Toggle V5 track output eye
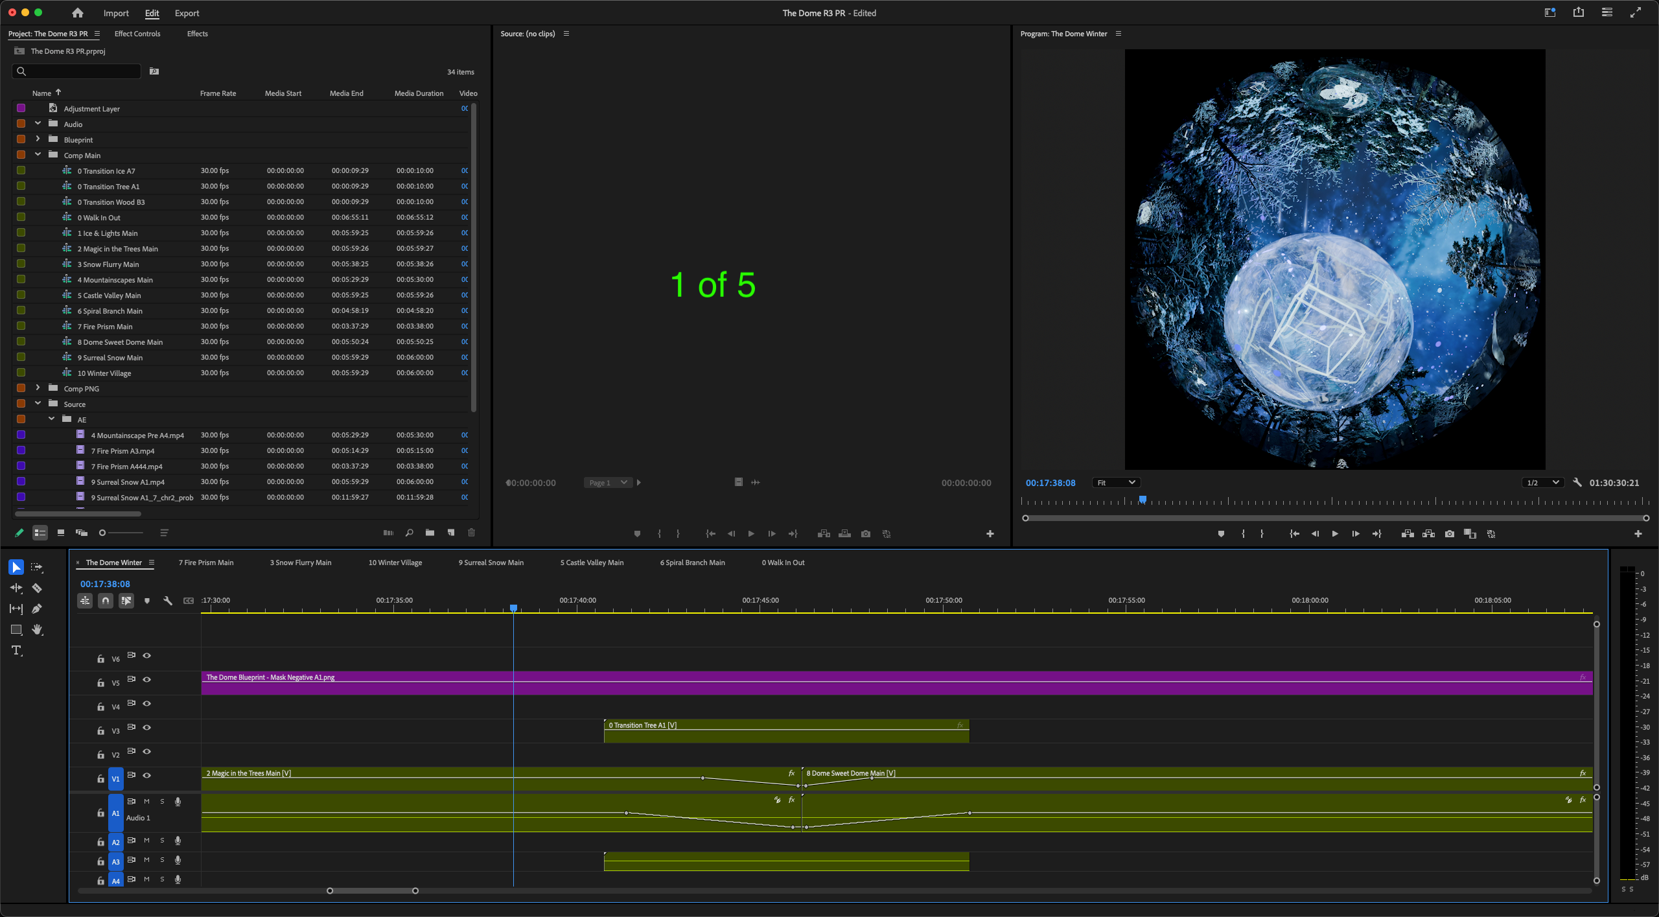The image size is (1659, 917). (x=147, y=680)
